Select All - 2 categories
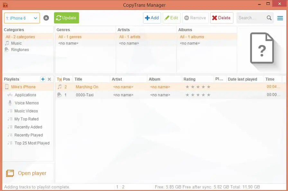The height and width of the screenshot is (191, 288). pos(28,37)
